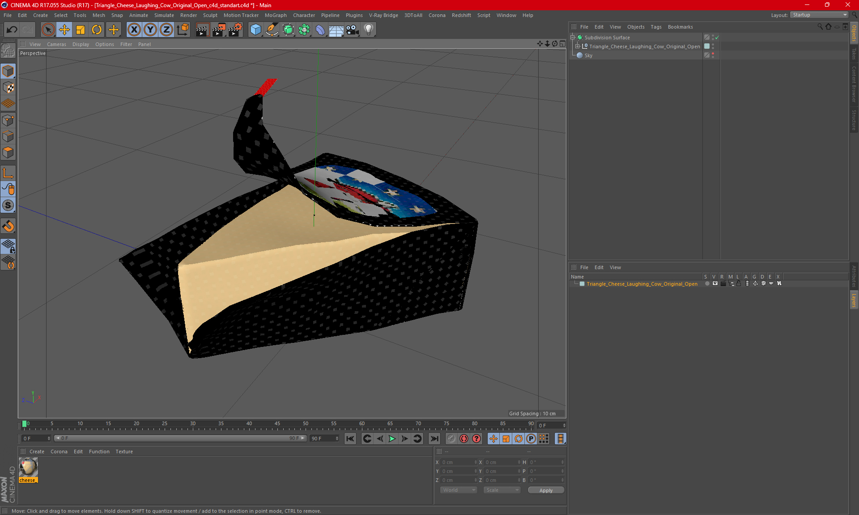Screen dimensions: 859x515
Task: Click the Apply button
Action: point(546,490)
